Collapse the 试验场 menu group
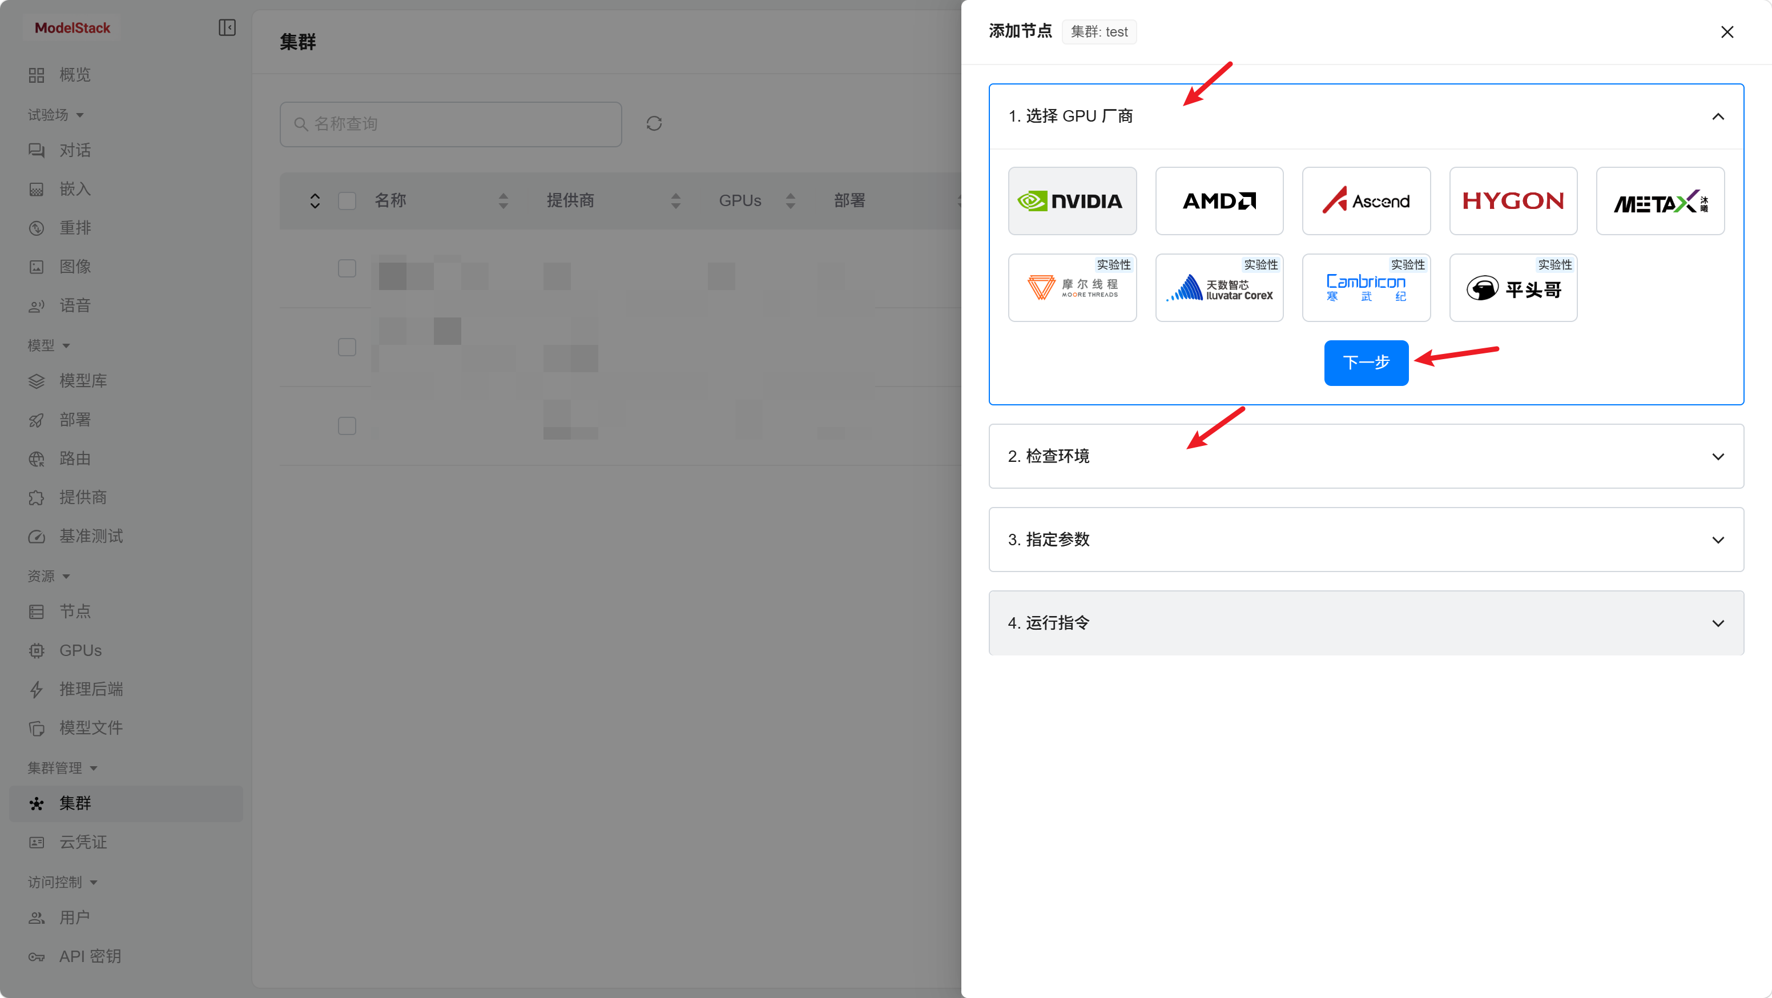The width and height of the screenshot is (1772, 998). [x=56, y=115]
